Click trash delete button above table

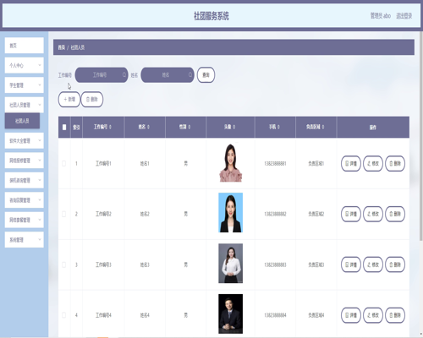click(92, 99)
